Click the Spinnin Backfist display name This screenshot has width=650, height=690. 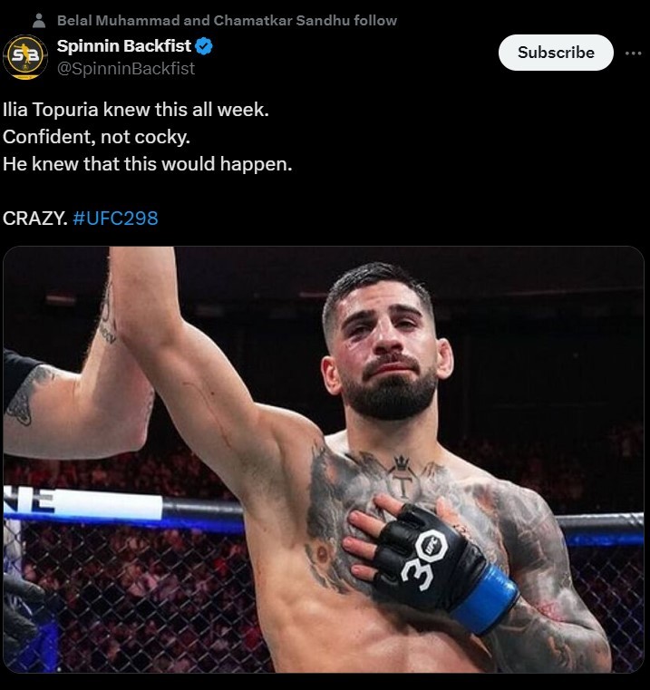point(124,45)
